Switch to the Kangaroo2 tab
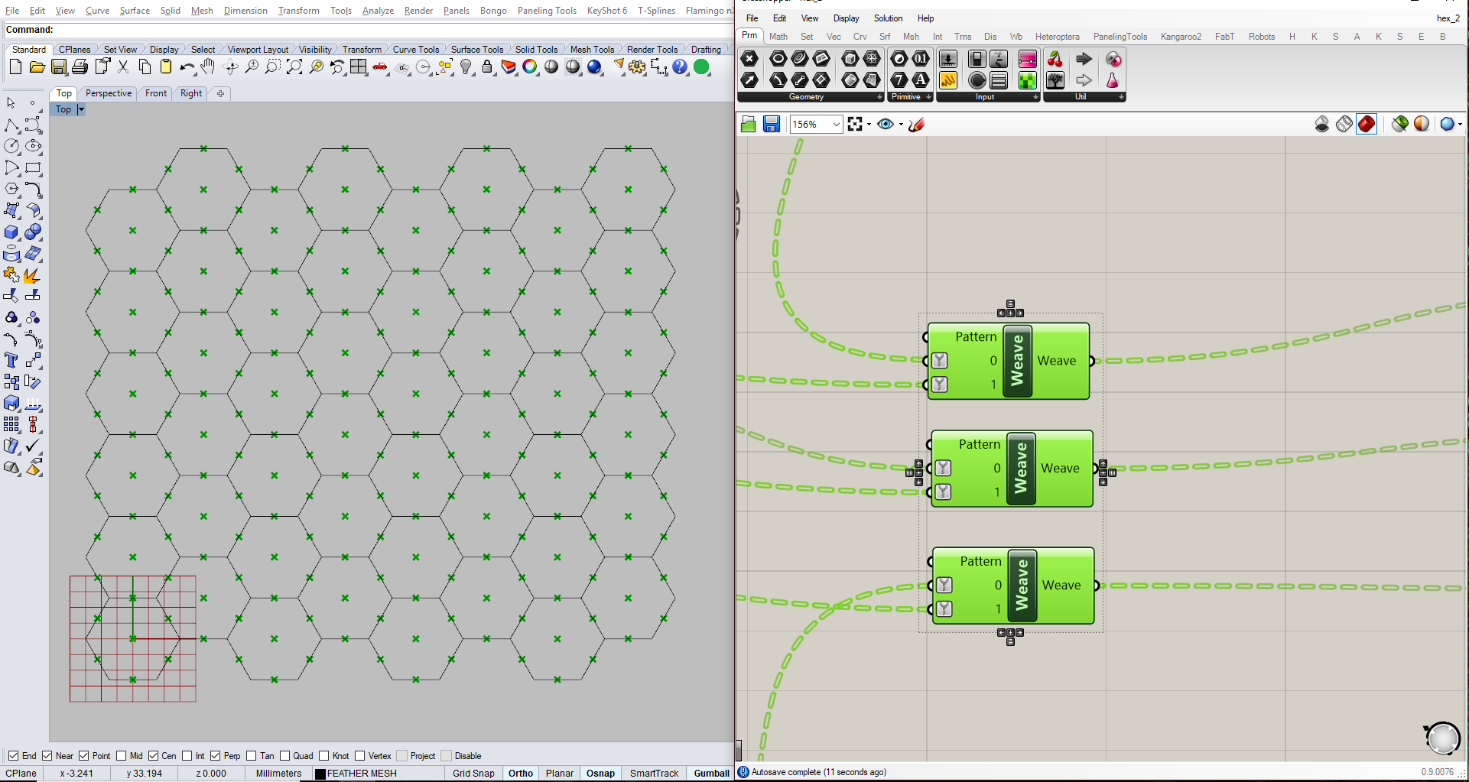This screenshot has height=782, width=1469. coord(1181,37)
